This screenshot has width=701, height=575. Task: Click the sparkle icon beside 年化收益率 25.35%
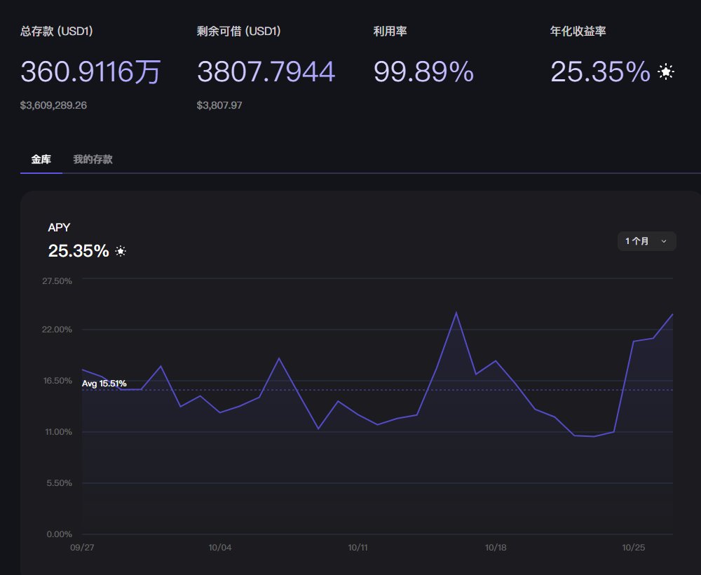[666, 72]
